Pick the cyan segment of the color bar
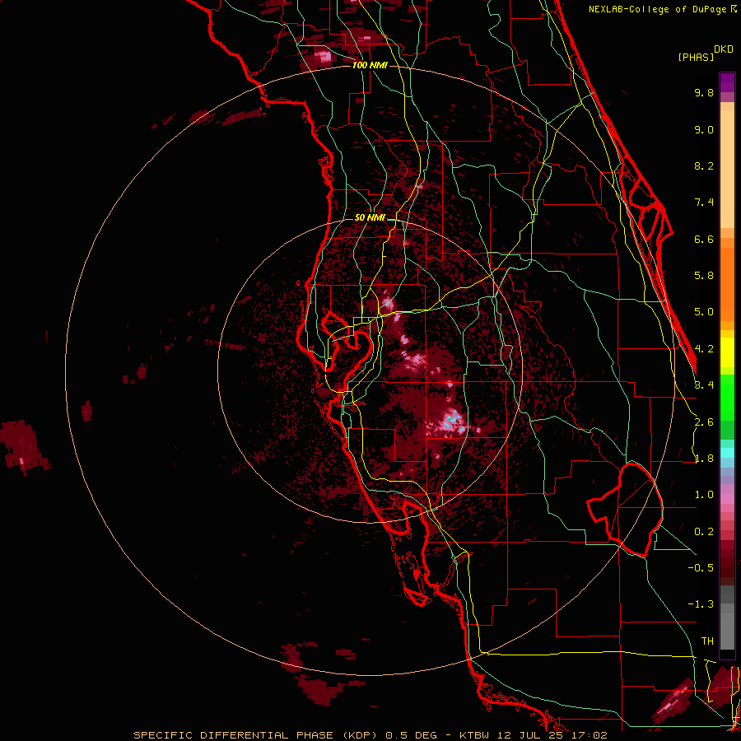Image resolution: width=741 pixels, height=741 pixels. 727,453
